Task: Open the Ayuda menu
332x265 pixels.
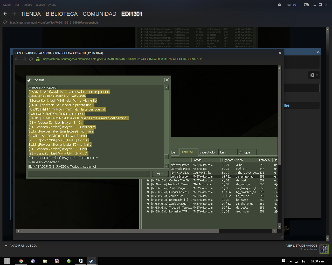Action: coord(52,5)
